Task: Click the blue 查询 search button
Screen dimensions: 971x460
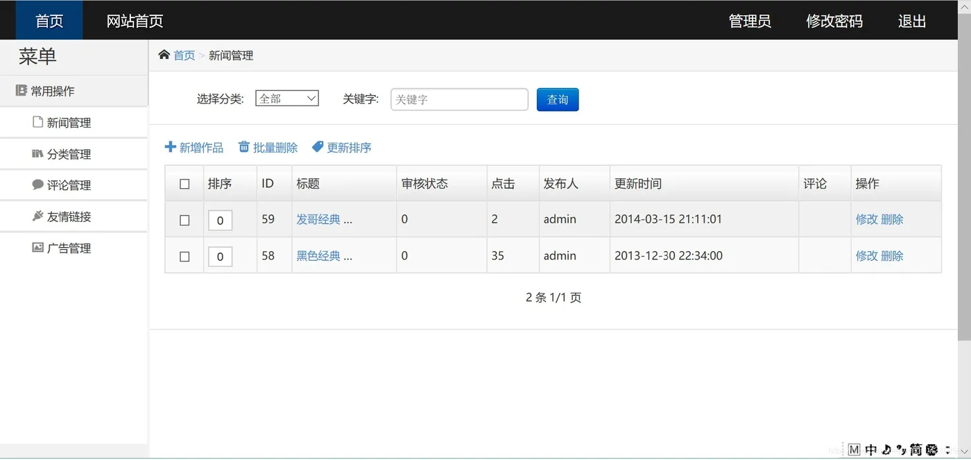Action: 558,99
